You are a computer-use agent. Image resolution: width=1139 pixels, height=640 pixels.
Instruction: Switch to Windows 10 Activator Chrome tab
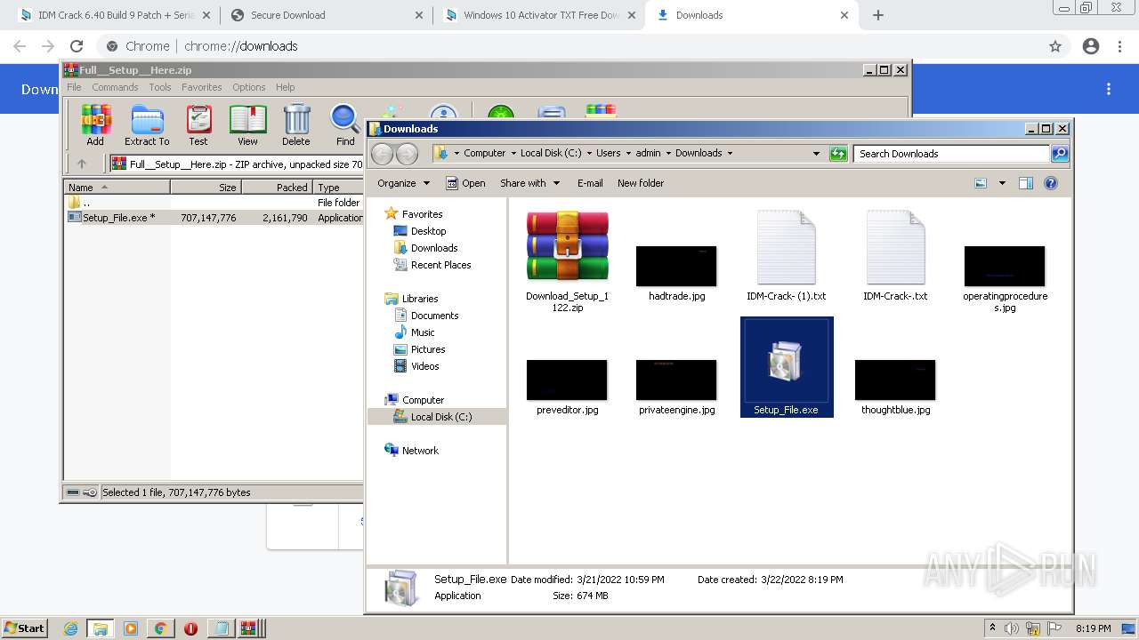click(x=540, y=15)
